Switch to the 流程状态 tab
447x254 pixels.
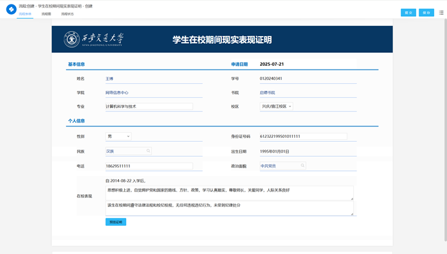(x=67, y=14)
